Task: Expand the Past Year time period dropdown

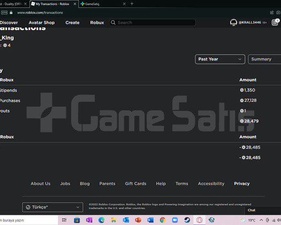Action: (220, 59)
